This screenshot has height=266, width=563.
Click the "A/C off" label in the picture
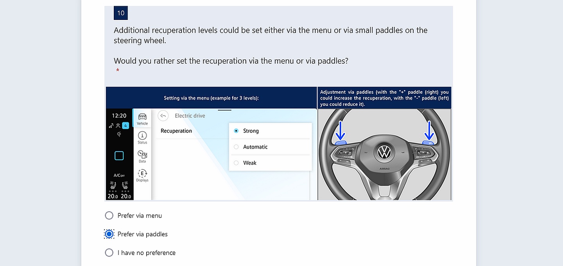119,175
